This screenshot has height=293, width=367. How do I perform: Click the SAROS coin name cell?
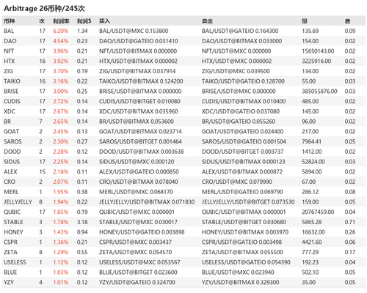pos(12,141)
